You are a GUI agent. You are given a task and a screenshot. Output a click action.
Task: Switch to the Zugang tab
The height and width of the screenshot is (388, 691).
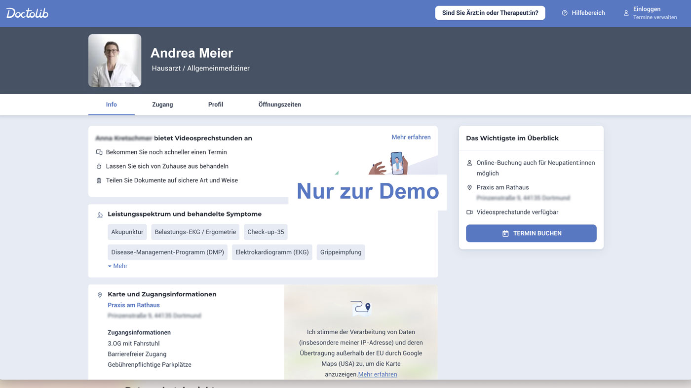[x=162, y=105]
